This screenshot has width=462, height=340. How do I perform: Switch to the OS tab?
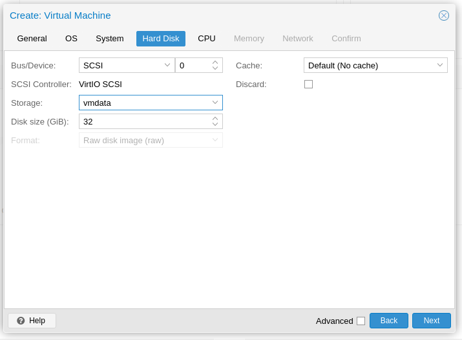(71, 39)
